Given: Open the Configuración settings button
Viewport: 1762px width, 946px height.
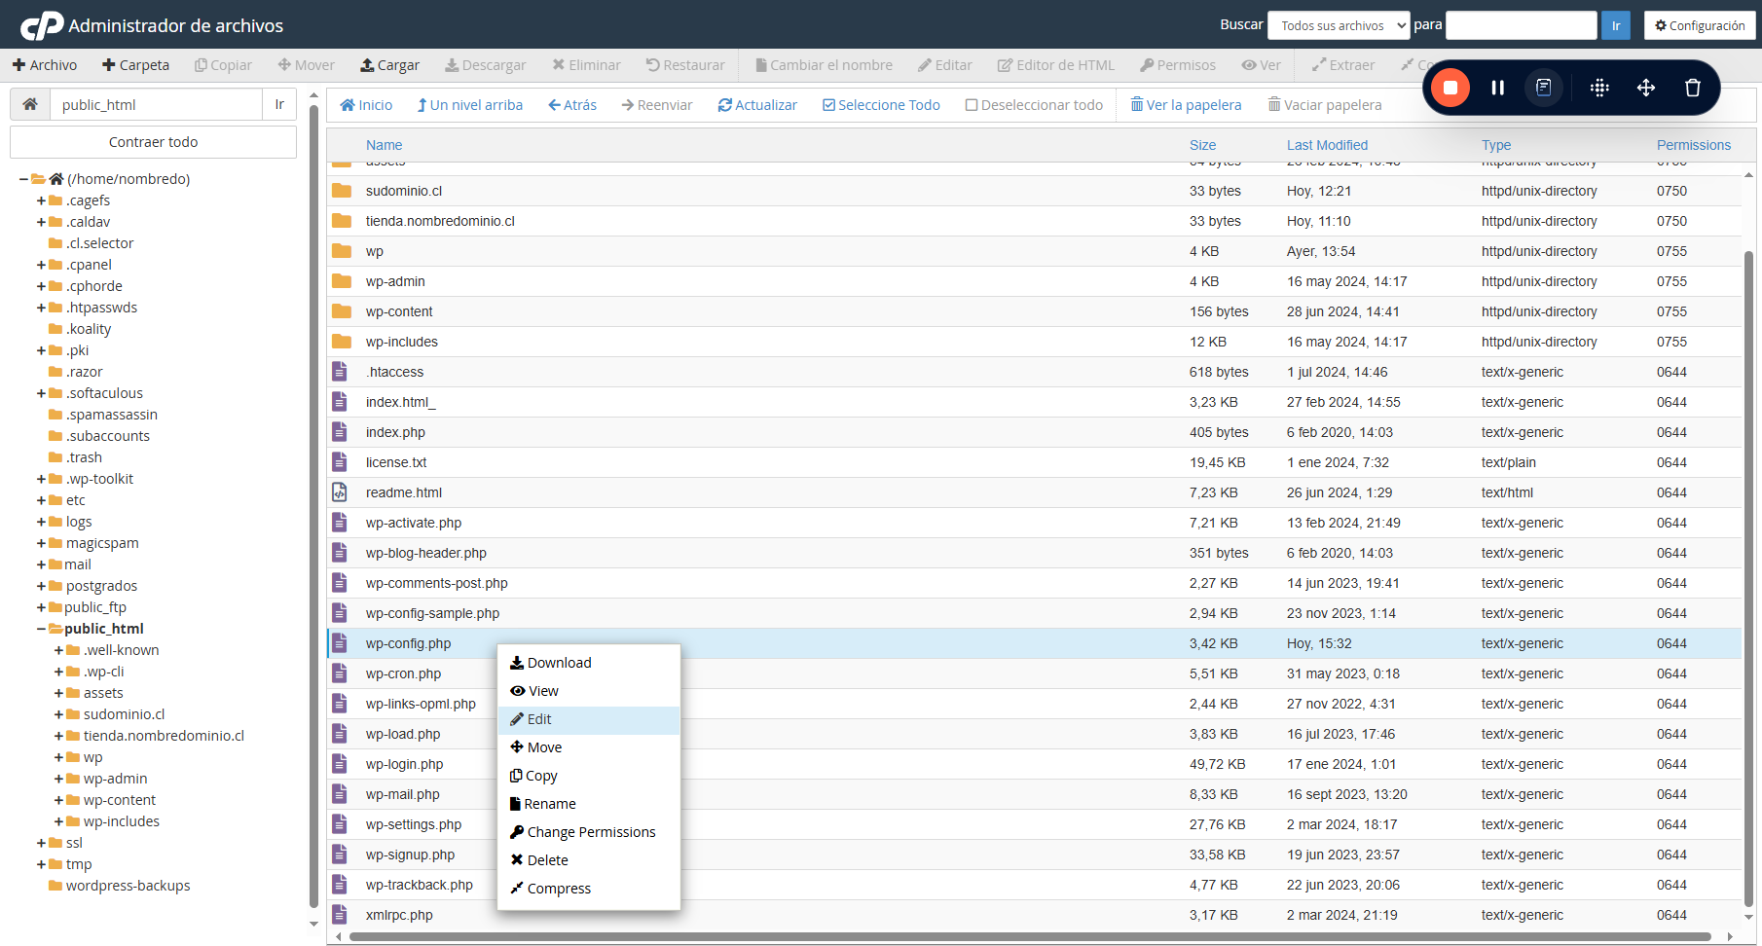Looking at the screenshot, I should coord(1700,25).
